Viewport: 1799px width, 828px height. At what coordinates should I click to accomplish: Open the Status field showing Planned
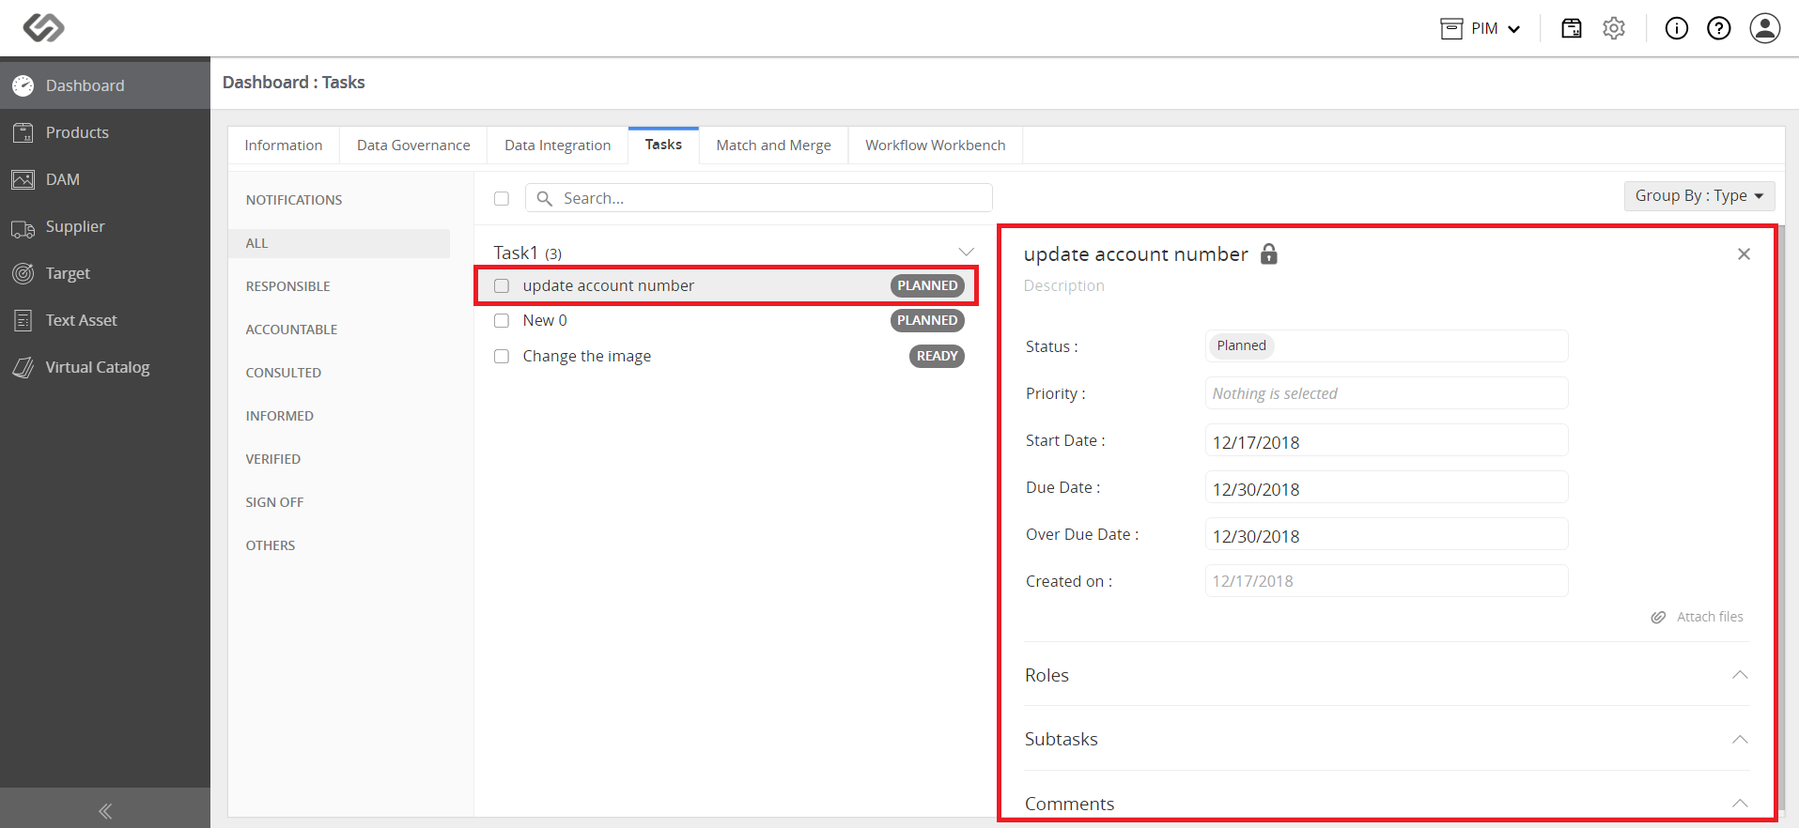tap(1387, 345)
